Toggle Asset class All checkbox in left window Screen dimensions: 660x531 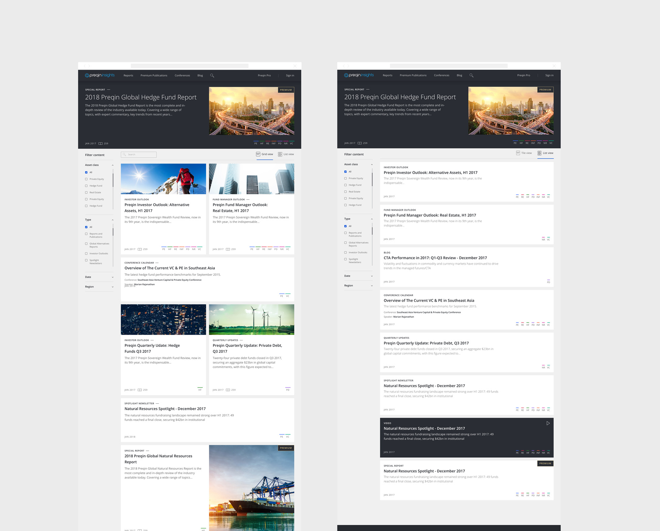(86, 172)
